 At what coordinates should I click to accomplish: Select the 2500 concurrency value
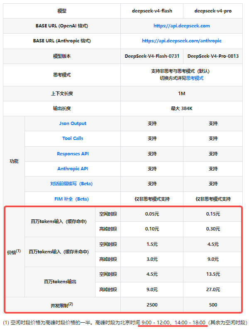(152, 305)
